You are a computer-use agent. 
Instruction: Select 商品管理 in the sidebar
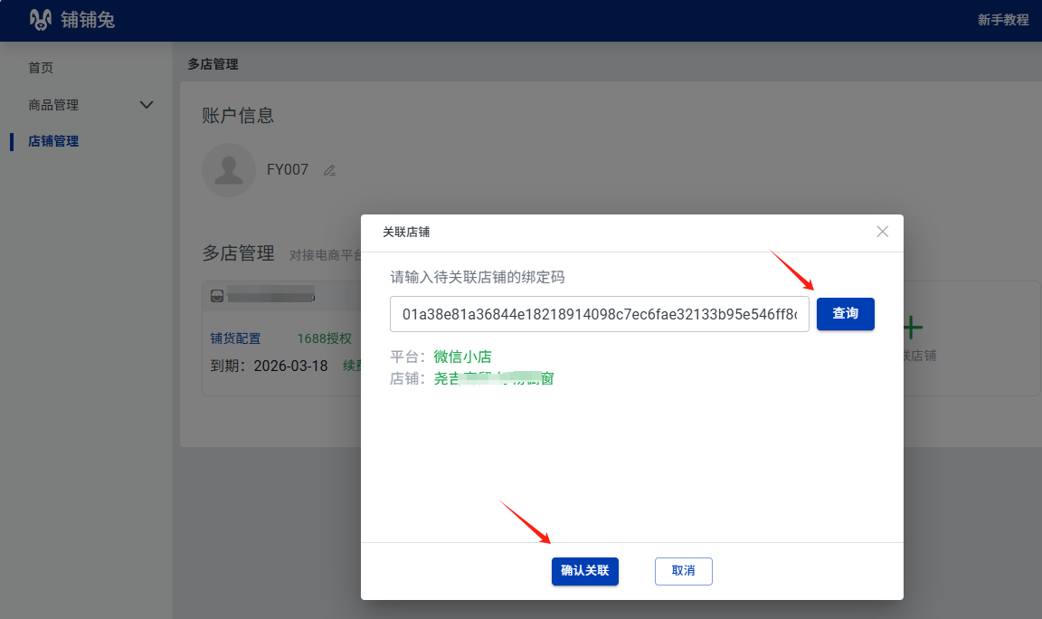point(53,105)
